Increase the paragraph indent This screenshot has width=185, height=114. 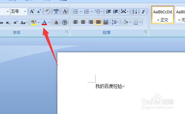115,12
